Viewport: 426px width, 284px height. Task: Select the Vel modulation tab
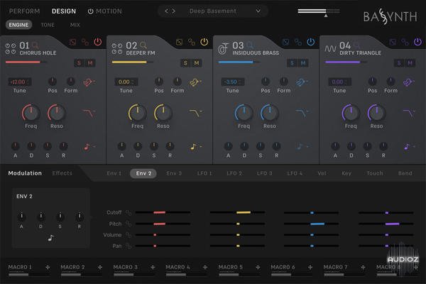click(322, 173)
